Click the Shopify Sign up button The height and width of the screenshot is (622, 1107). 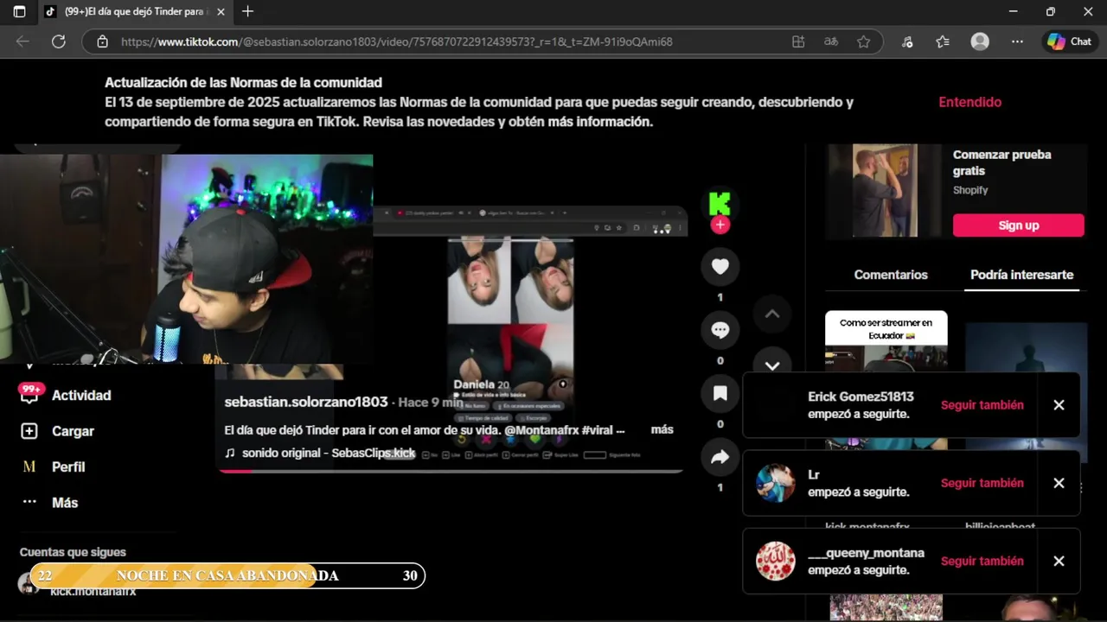(1018, 225)
